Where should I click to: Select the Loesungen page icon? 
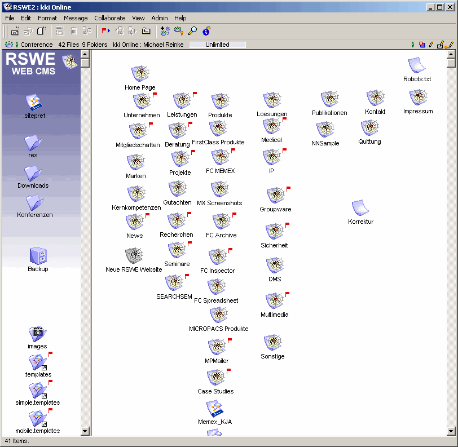[x=272, y=100]
